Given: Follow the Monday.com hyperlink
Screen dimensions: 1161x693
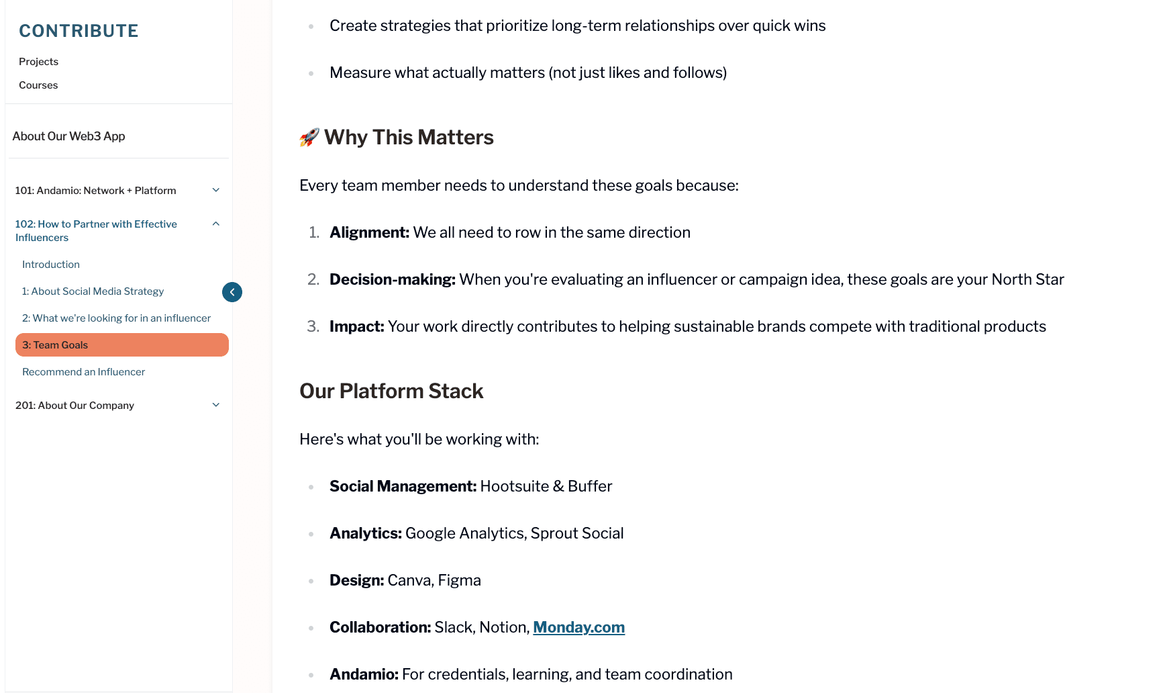Looking at the screenshot, I should tap(578, 627).
